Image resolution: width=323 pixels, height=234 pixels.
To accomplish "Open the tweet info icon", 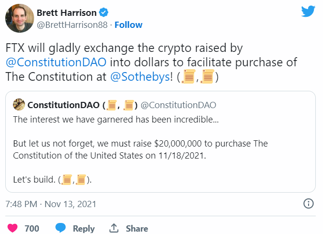I will 309,204.
